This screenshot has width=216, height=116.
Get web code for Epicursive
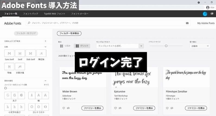click(120, 108)
